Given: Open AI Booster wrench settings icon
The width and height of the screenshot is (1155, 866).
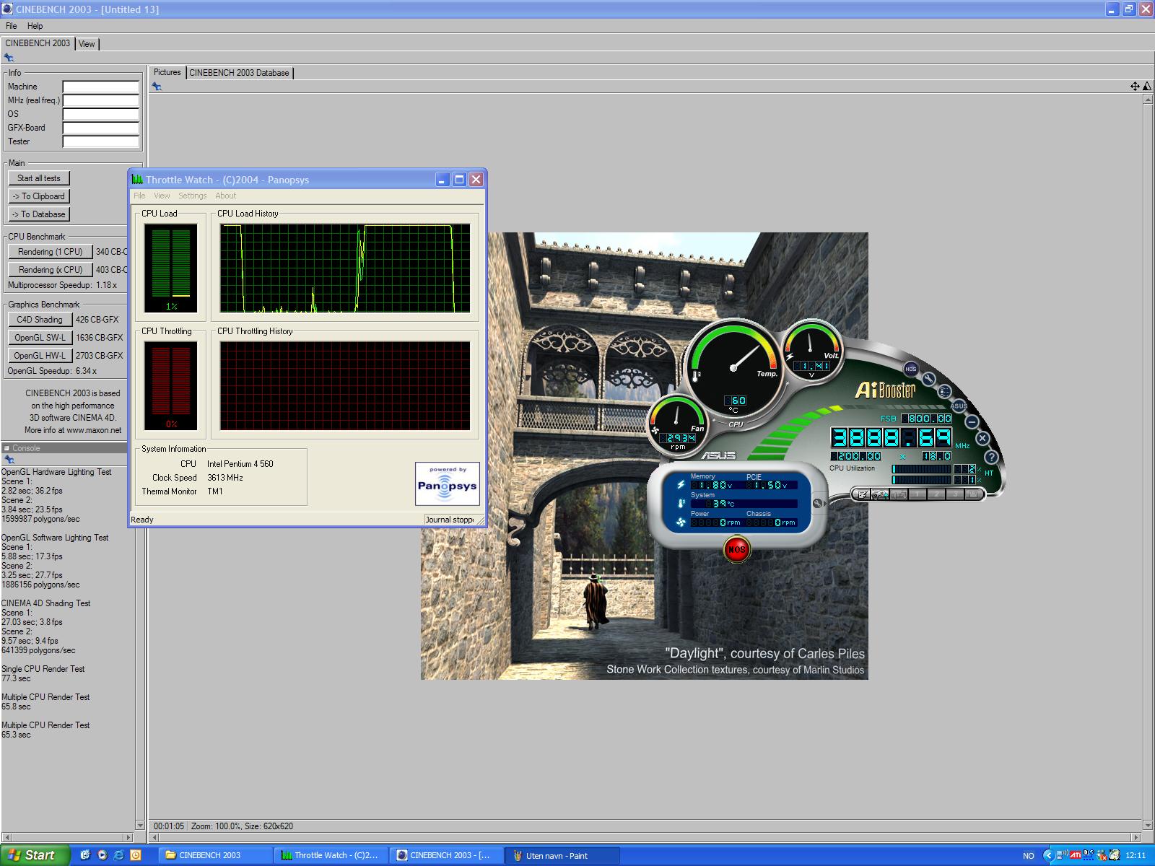Looking at the screenshot, I should (929, 379).
